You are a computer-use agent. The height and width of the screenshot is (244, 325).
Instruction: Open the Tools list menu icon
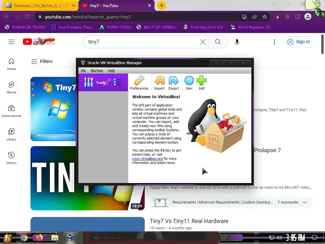117,82
